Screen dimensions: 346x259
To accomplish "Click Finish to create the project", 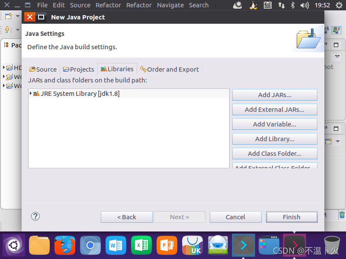I will point(292,217).
